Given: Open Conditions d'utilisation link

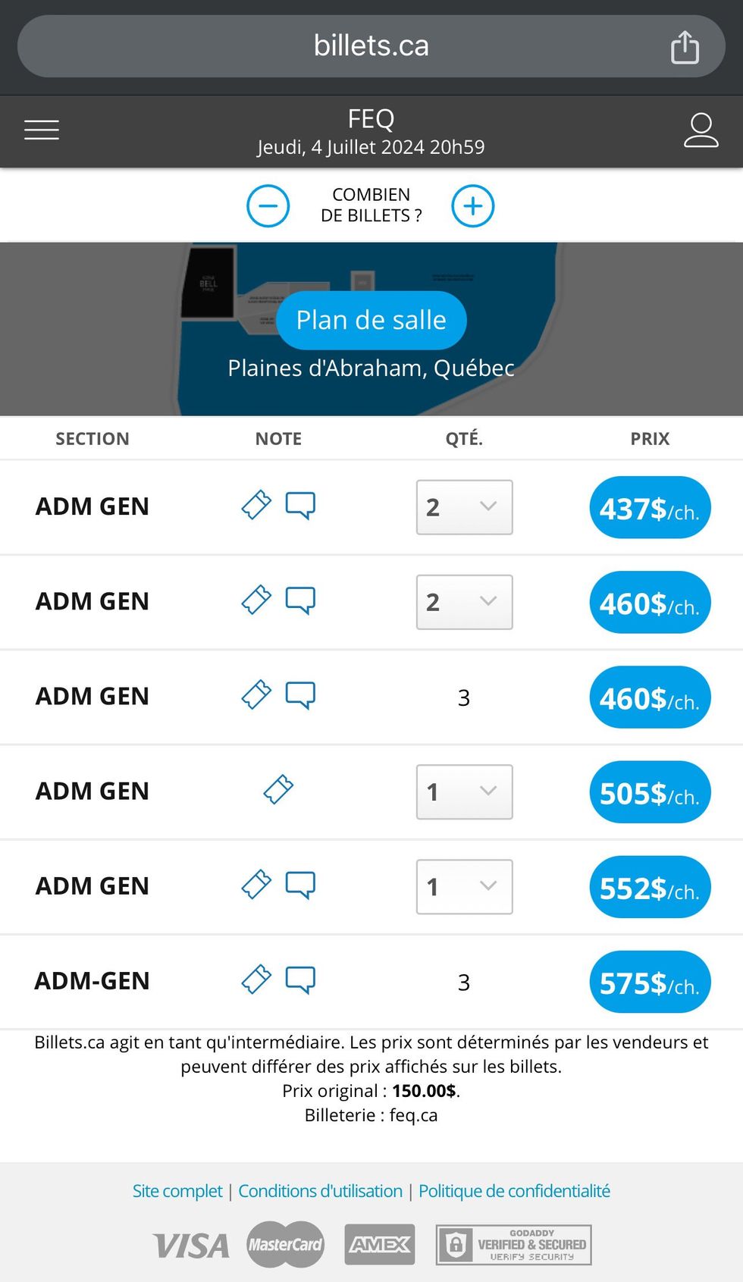Looking at the screenshot, I should (320, 1191).
